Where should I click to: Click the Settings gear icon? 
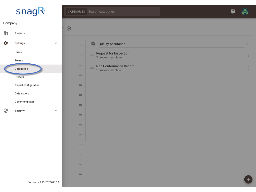pos(6,43)
